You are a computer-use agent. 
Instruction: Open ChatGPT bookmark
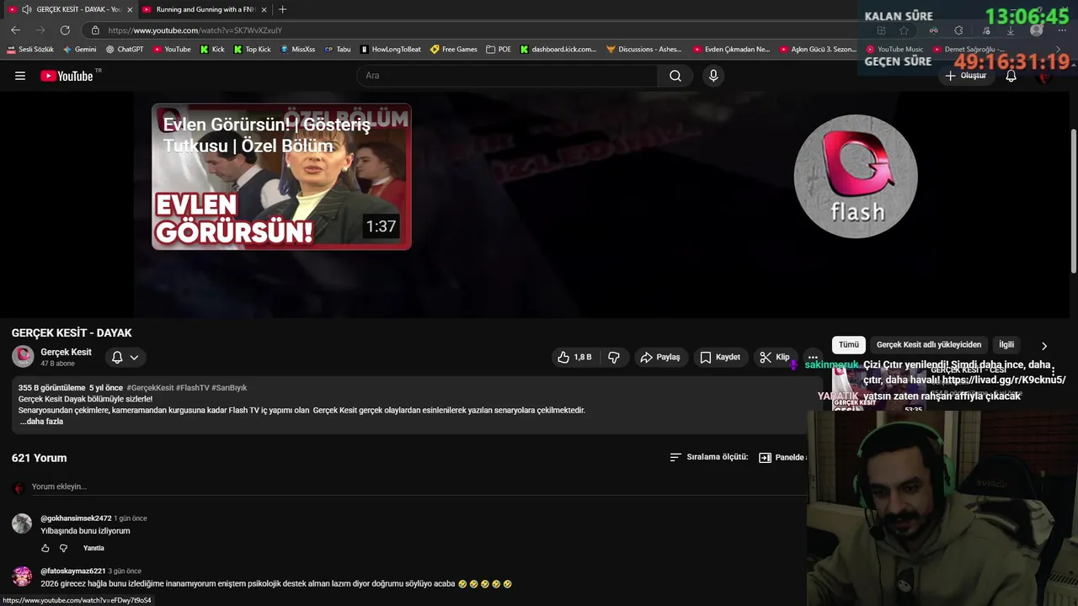click(125, 50)
